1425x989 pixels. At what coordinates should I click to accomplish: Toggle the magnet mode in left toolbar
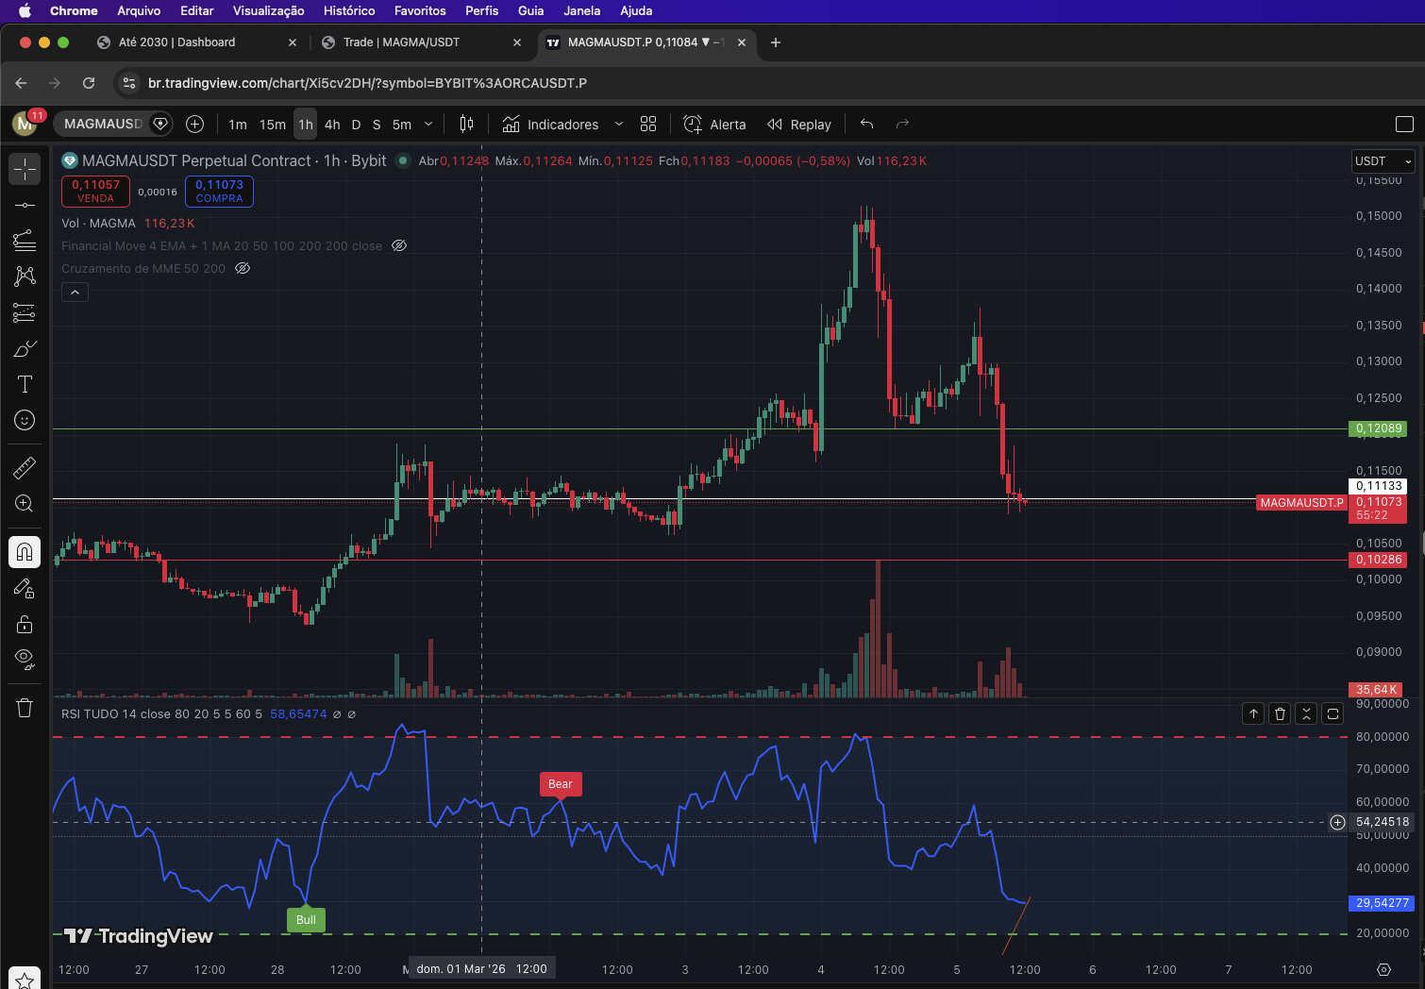(25, 552)
